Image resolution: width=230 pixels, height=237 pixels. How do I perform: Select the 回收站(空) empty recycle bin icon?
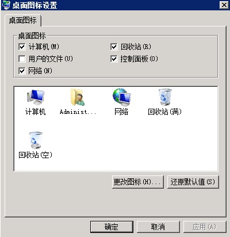pos(36,140)
